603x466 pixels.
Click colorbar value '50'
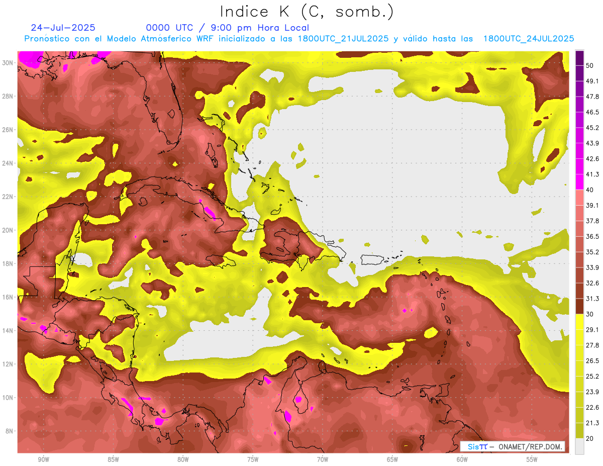tap(590, 66)
